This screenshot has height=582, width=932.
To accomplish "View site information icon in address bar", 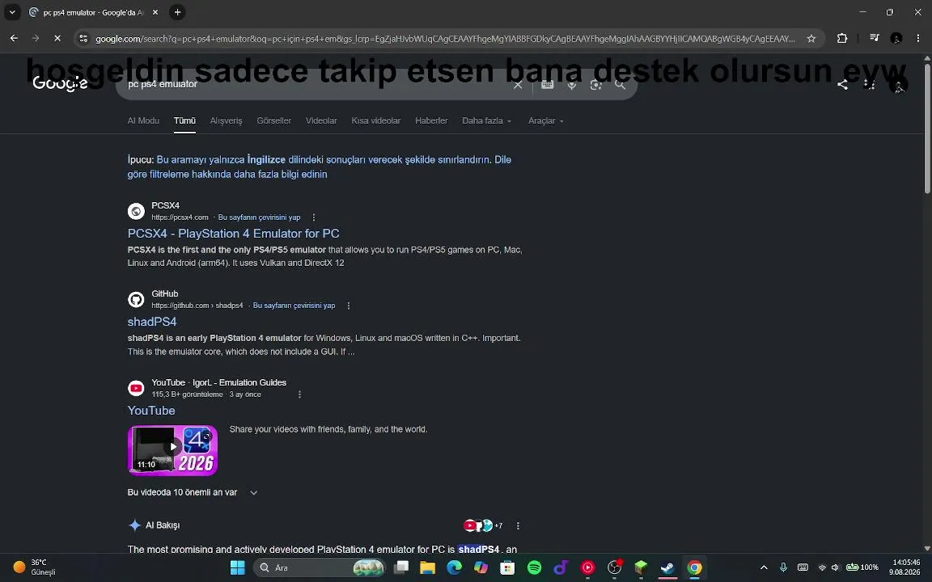I will pos(84,39).
